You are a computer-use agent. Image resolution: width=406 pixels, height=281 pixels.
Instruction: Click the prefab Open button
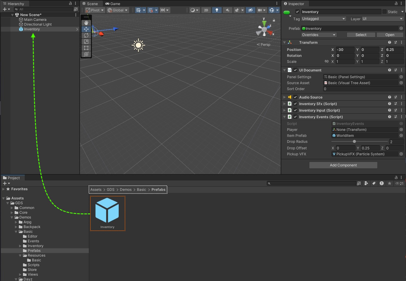(390, 35)
